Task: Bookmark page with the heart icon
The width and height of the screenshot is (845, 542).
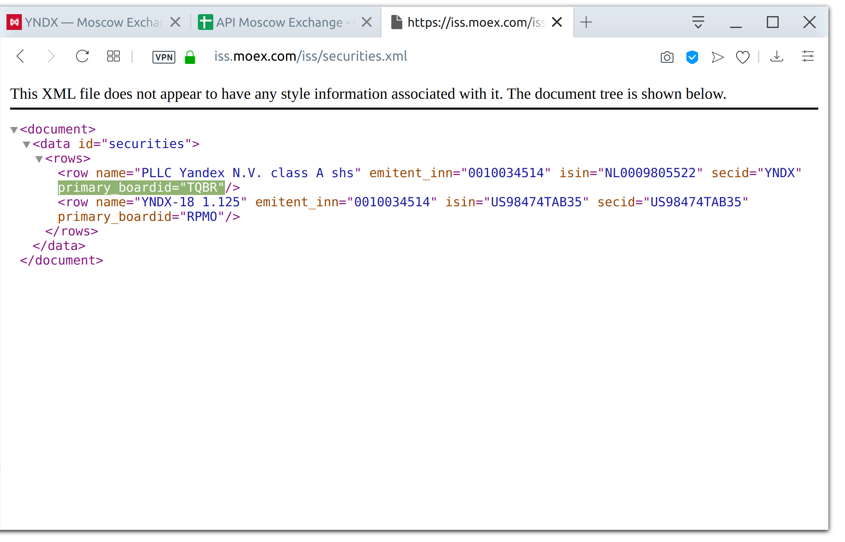Action: click(x=743, y=57)
